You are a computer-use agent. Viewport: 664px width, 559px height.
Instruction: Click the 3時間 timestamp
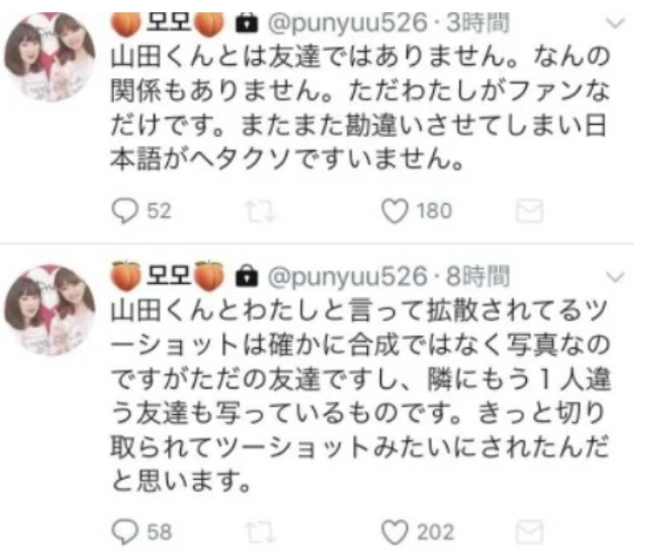[478, 23]
